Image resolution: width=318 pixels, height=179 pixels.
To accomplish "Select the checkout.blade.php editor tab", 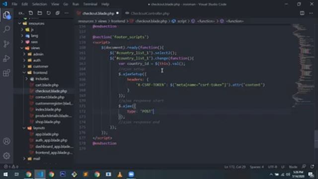I will point(98,13).
